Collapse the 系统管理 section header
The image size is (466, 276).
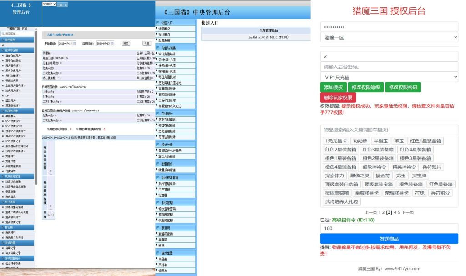tap(176, 203)
